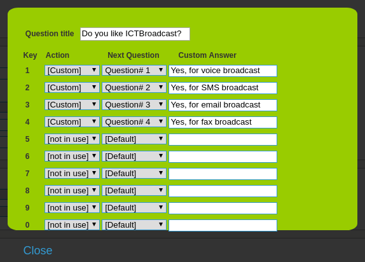
Task: Click the Close link below the dialog
Action: point(38,251)
